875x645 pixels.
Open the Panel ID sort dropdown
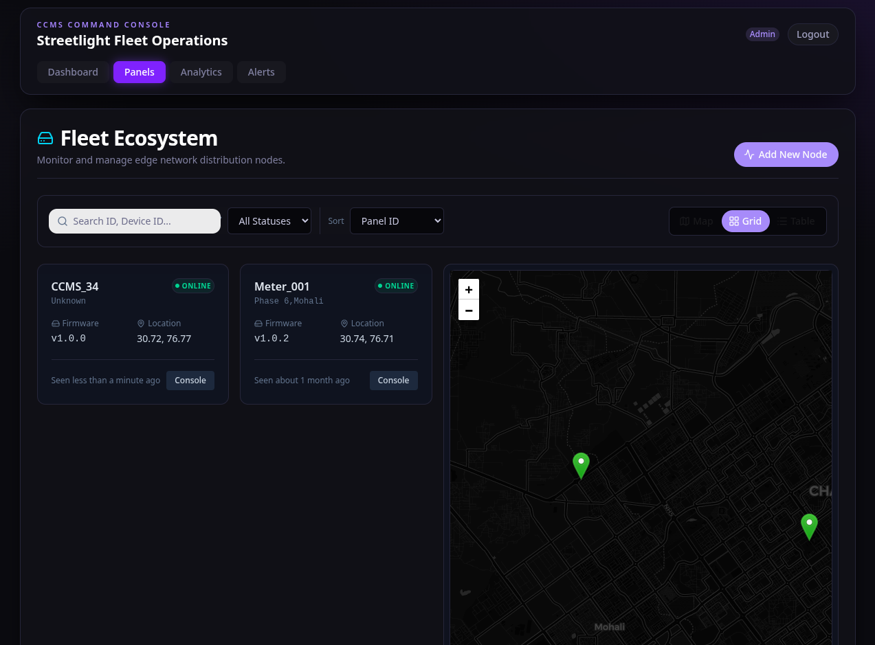pos(397,221)
